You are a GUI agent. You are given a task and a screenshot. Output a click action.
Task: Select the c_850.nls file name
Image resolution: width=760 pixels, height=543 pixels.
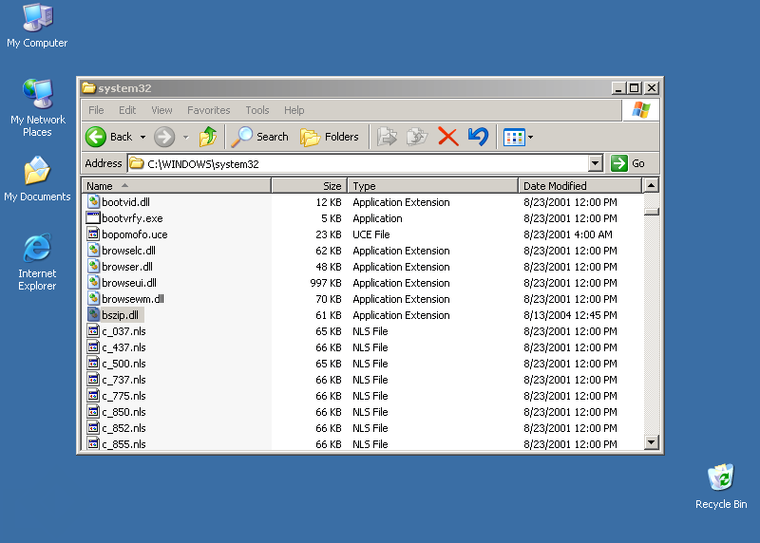coord(123,412)
